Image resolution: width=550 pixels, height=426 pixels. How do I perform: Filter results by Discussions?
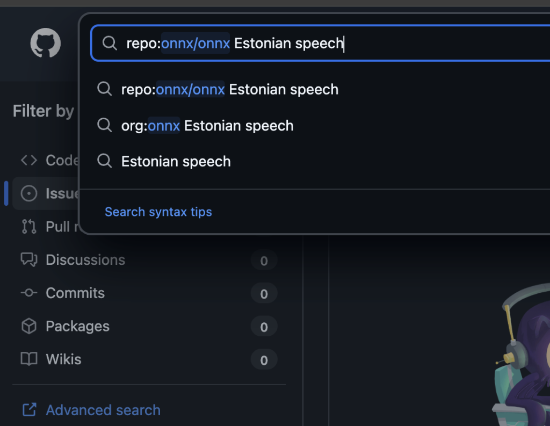click(85, 260)
